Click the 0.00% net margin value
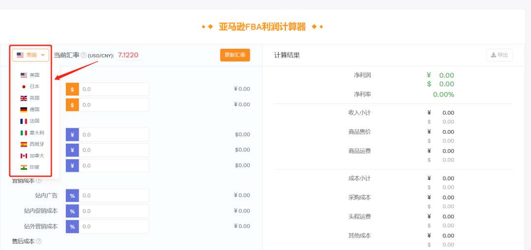The width and height of the screenshot is (531, 250). [443, 94]
